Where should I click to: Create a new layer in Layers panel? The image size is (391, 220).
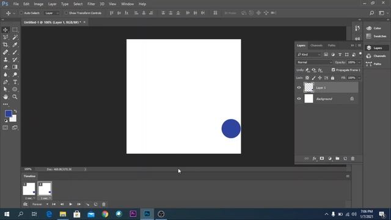point(345,159)
